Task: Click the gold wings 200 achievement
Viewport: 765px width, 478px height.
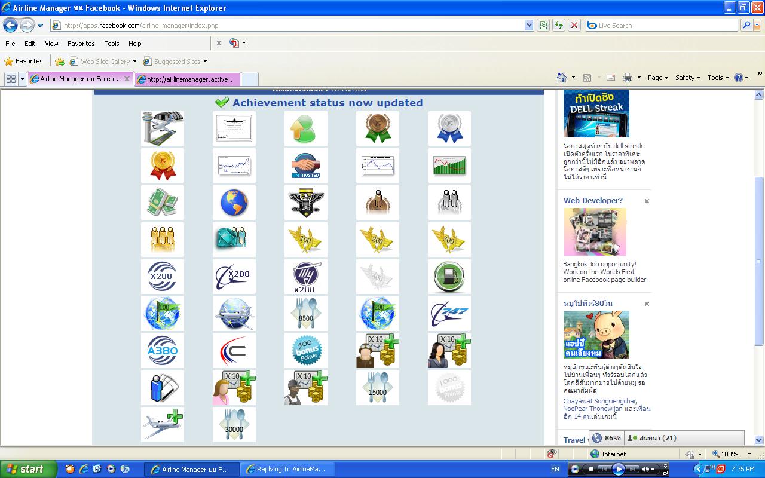Action: 378,240
